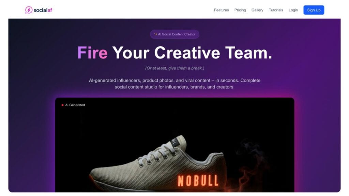Open the Features nav link
The height and width of the screenshot is (196, 349).
221,10
